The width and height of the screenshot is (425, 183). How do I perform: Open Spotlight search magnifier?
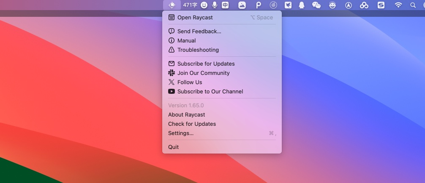413,5
